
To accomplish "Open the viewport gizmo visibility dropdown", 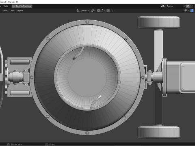I will 186,11.
